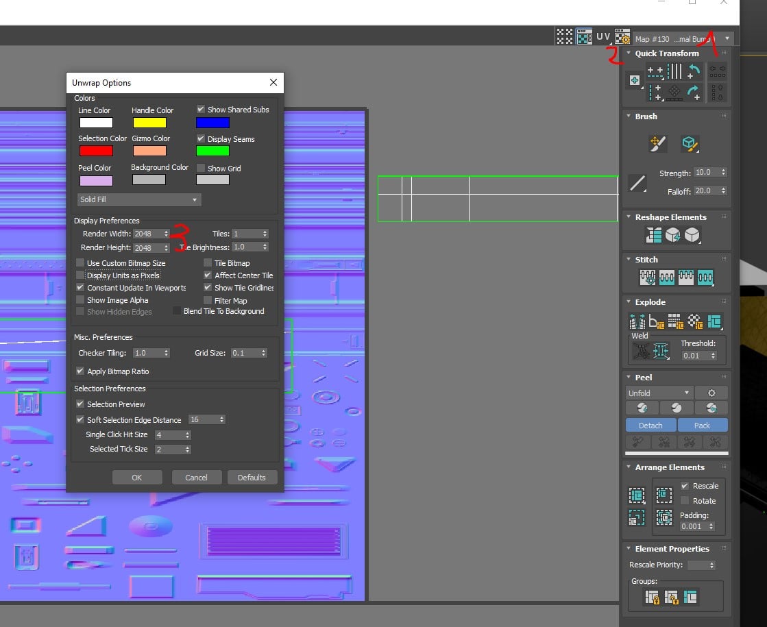The image size is (767, 627).
Task: Open the Unwrap Options settings icon
Action: tap(622, 37)
